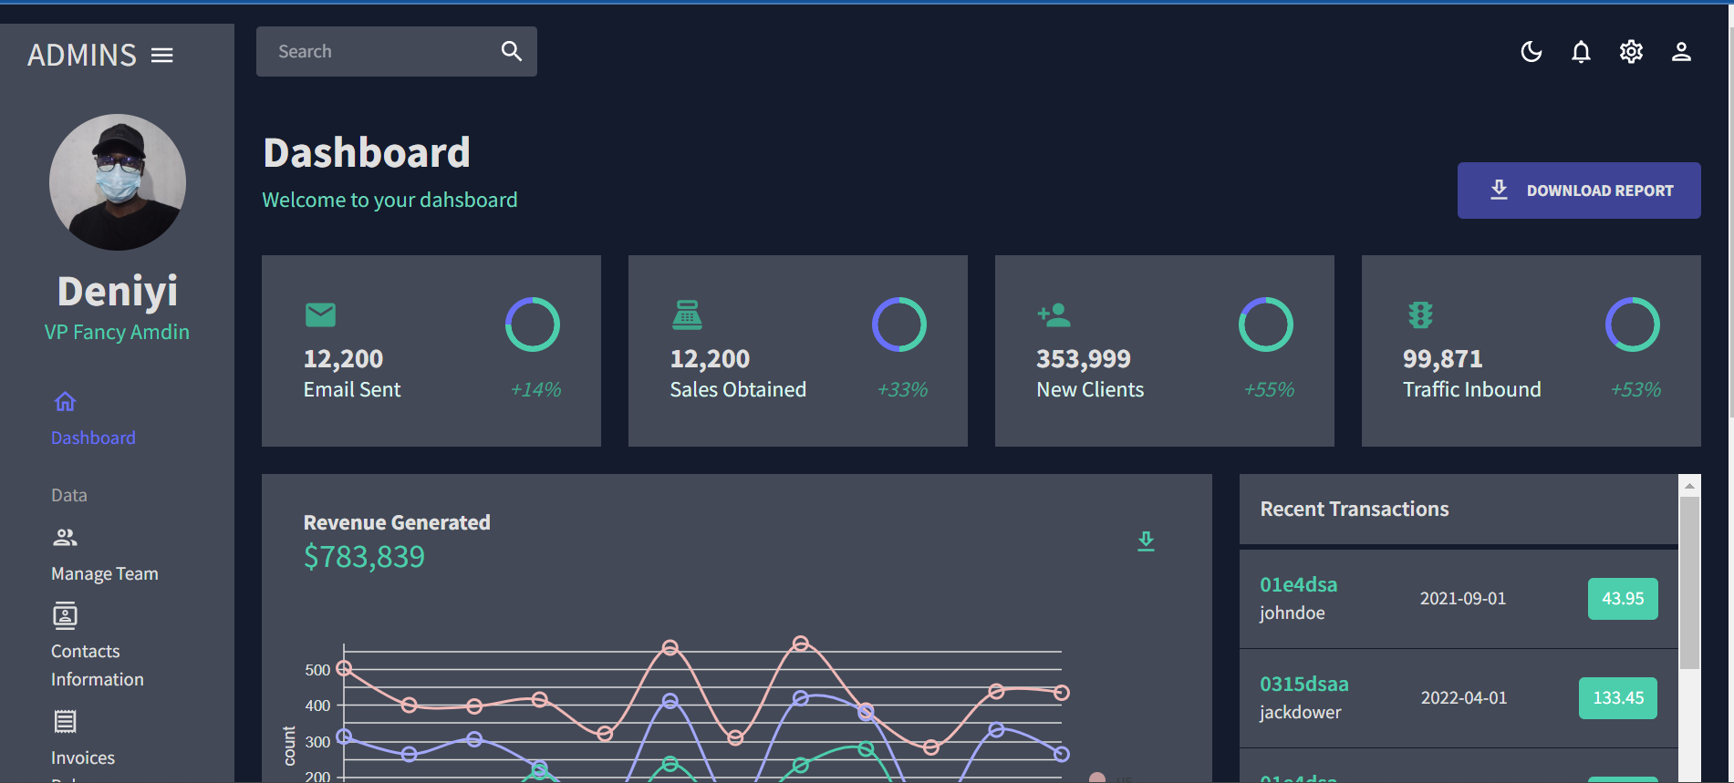Image resolution: width=1734 pixels, height=783 pixels.
Task: Collapse the sidebar with the hamburger menu icon
Action: [162, 56]
